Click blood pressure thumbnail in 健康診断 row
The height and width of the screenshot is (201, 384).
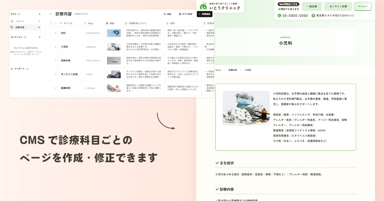click(114, 88)
